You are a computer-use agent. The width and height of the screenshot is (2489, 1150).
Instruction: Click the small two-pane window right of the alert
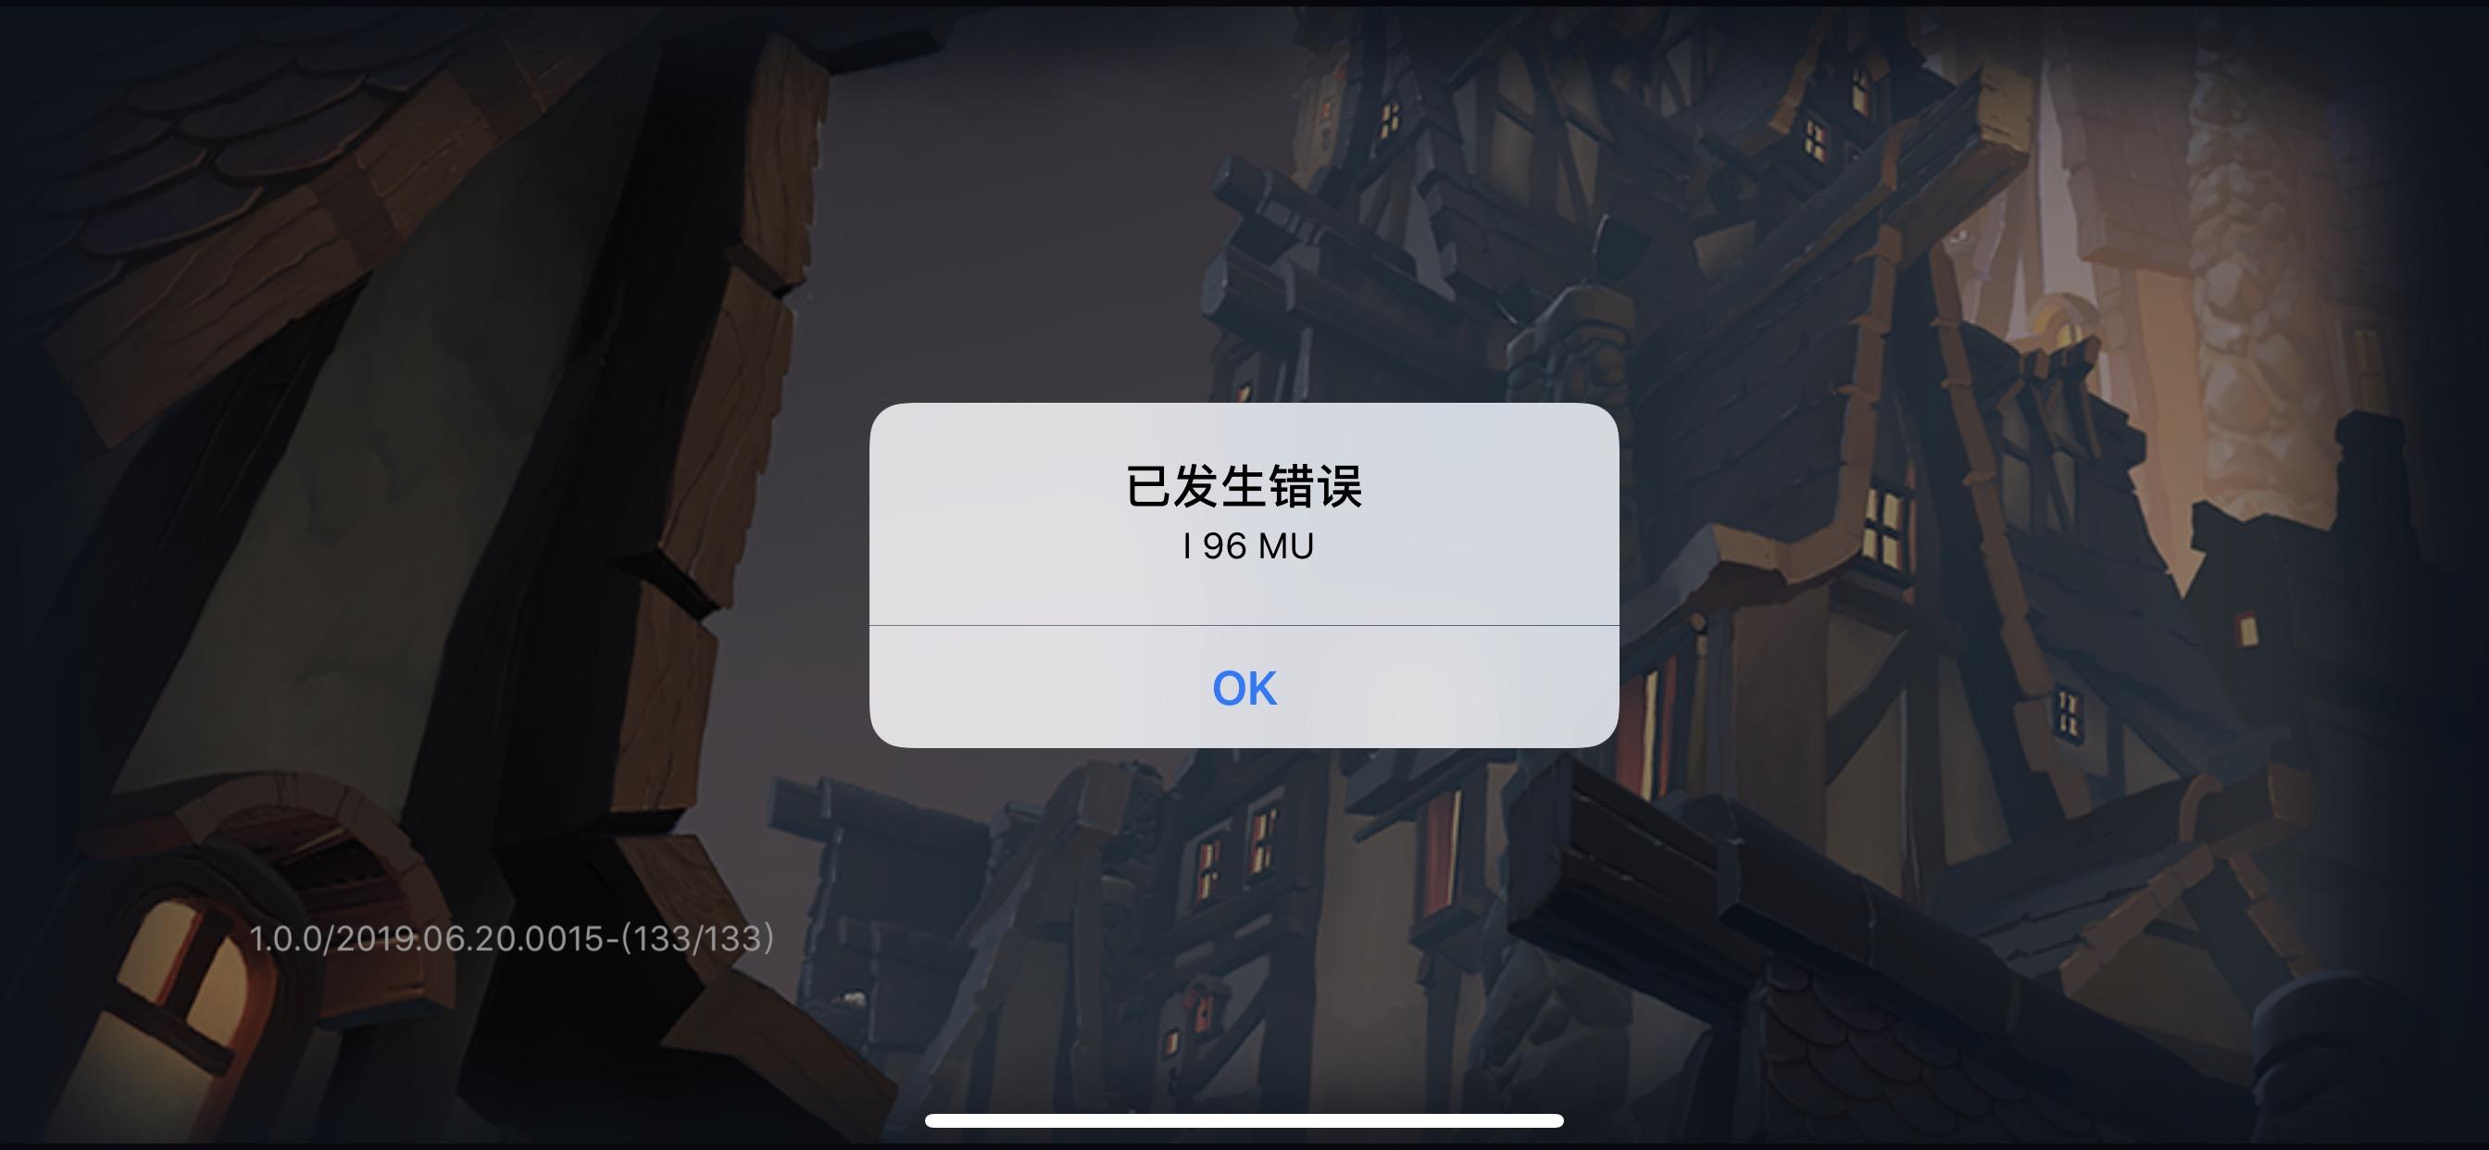coord(2069,713)
